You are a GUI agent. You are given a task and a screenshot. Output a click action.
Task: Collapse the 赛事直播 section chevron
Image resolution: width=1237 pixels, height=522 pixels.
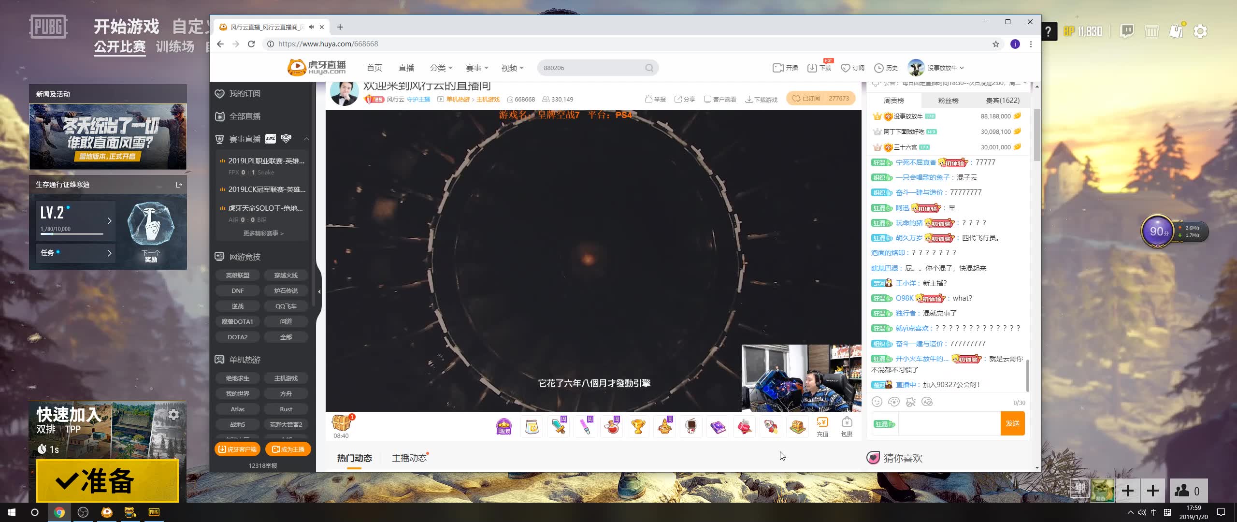(x=306, y=139)
